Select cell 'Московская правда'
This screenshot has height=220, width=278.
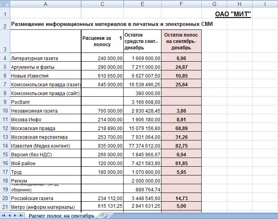click(x=46, y=128)
